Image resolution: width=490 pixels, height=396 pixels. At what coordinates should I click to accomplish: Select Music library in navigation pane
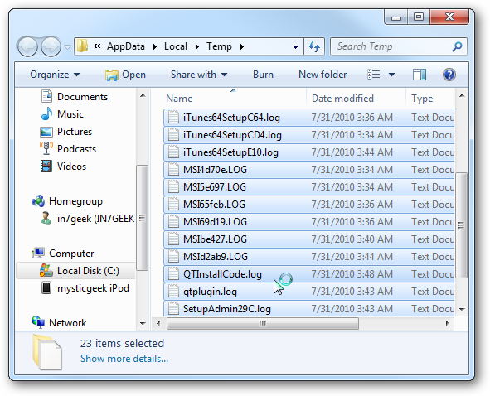[x=70, y=114]
